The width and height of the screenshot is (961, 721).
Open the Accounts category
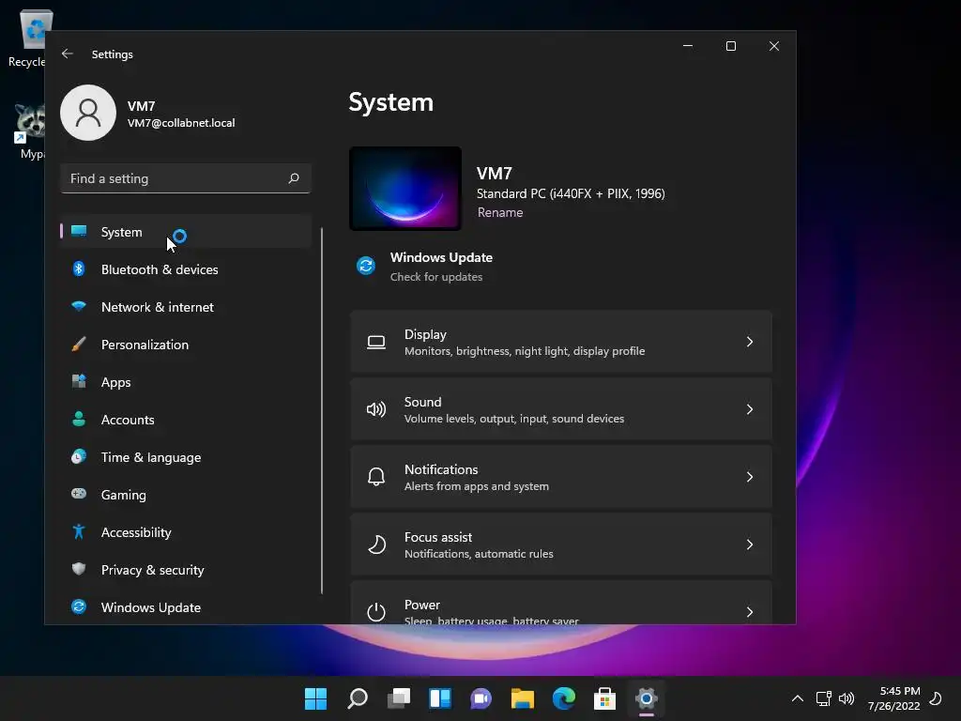(x=187, y=420)
